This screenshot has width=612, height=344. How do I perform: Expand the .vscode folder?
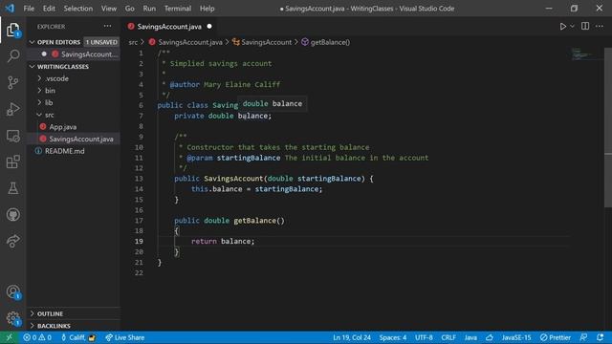pyautogui.click(x=56, y=78)
